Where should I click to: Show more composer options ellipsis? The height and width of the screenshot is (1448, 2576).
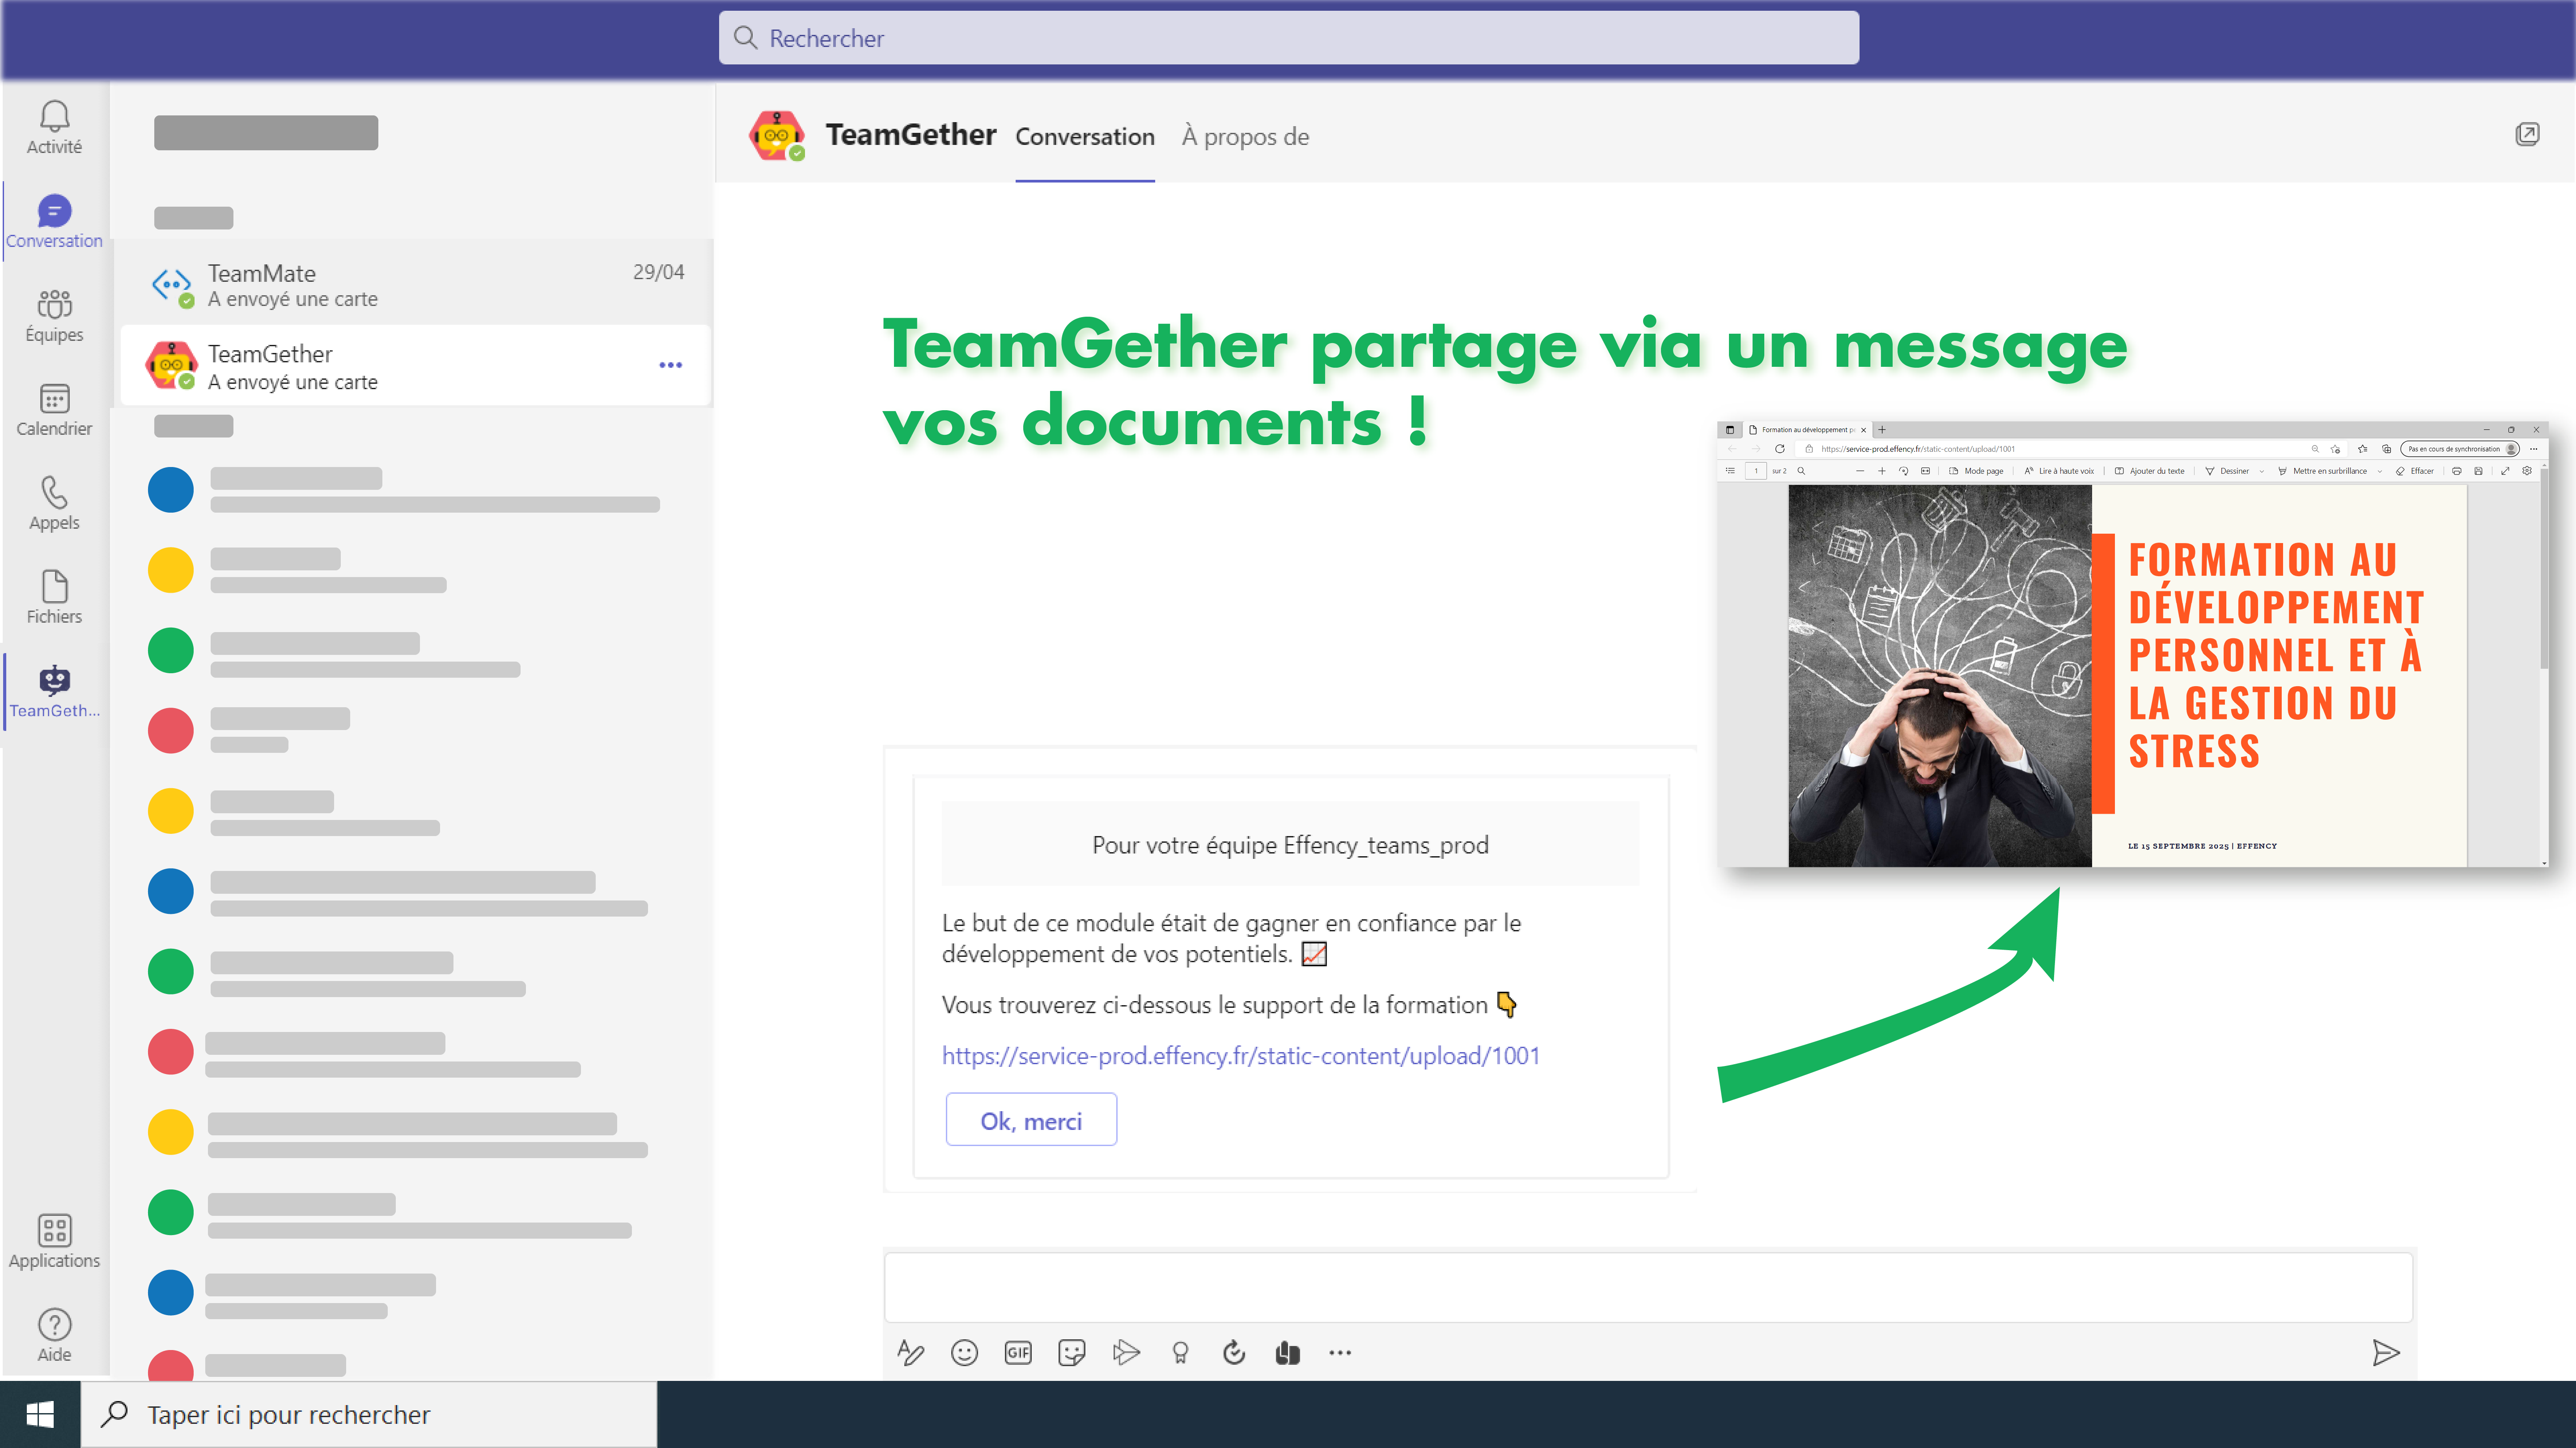(x=1340, y=1353)
